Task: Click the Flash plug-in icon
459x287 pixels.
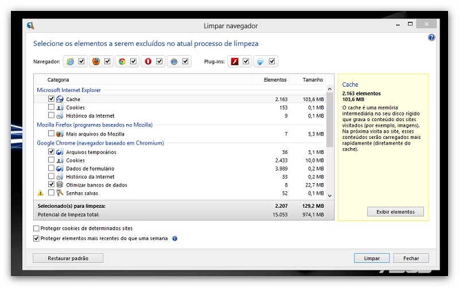Action: (235, 61)
